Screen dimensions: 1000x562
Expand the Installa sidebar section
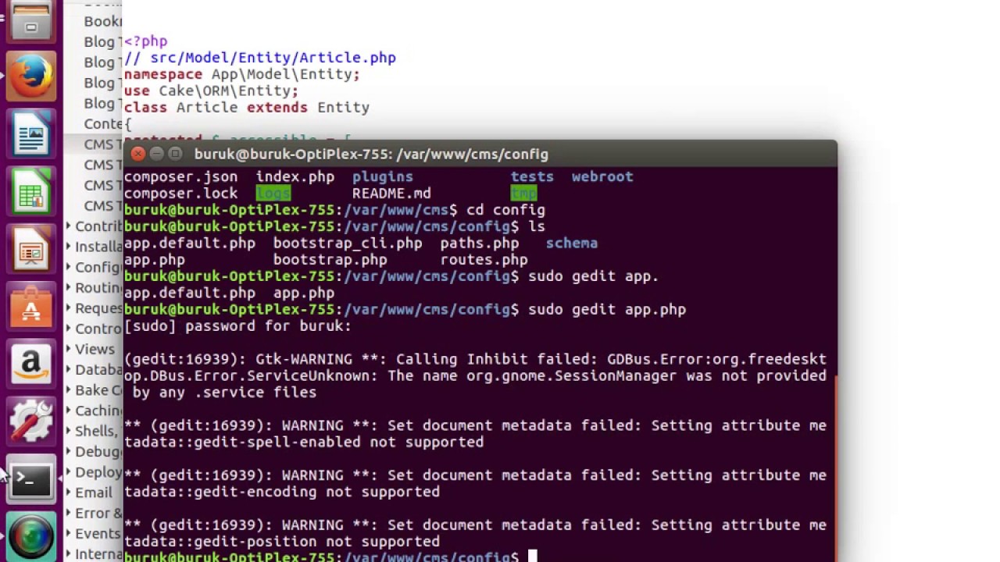click(x=68, y=247)
